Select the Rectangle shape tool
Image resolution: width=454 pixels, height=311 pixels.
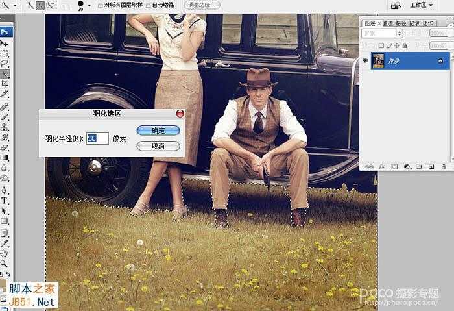tap(5, 221)
